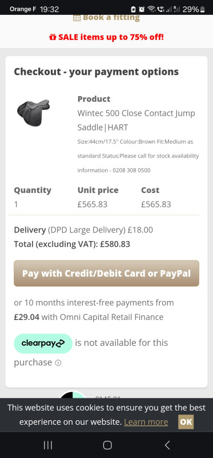The image size is (213, 458).
Task: Tap the red gift icon in the sale banner
Action: click(53, 37)
